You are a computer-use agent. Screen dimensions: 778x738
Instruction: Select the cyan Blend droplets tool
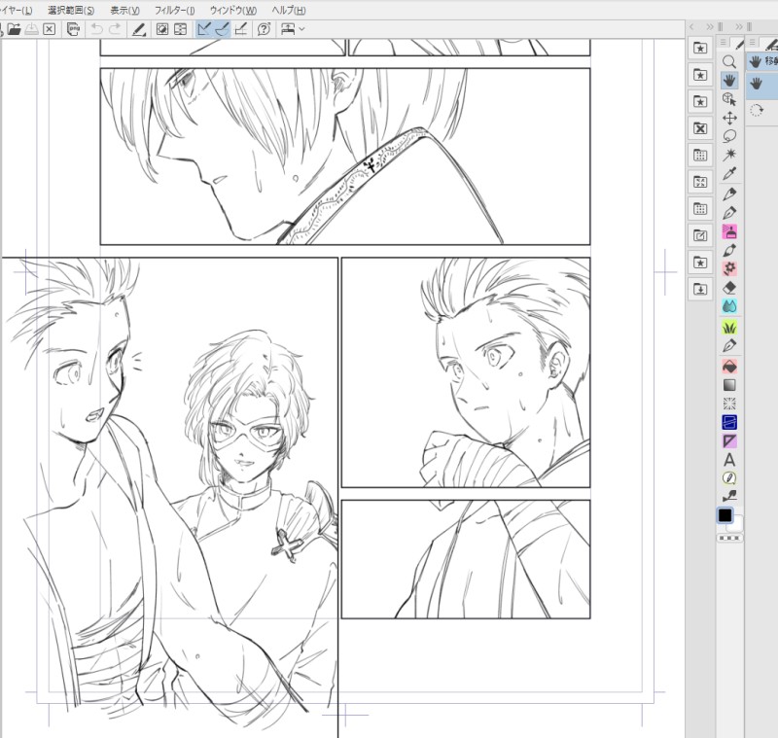point(728,306)
